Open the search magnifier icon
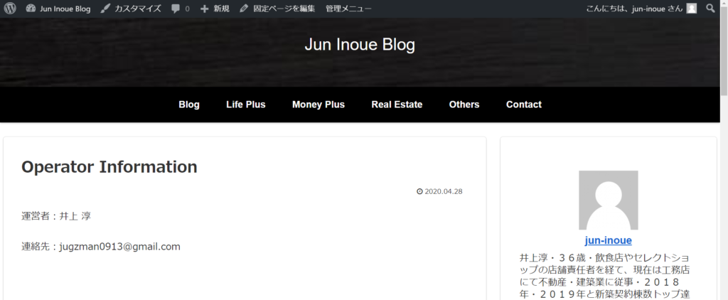The width and height of the screenshot is (728, 300). click(x=710, y=9)
